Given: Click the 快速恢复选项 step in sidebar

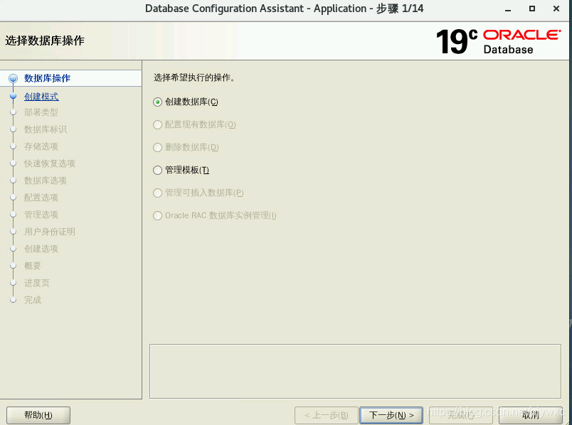Looking at the screenshot, I should [x=50, y=163].
